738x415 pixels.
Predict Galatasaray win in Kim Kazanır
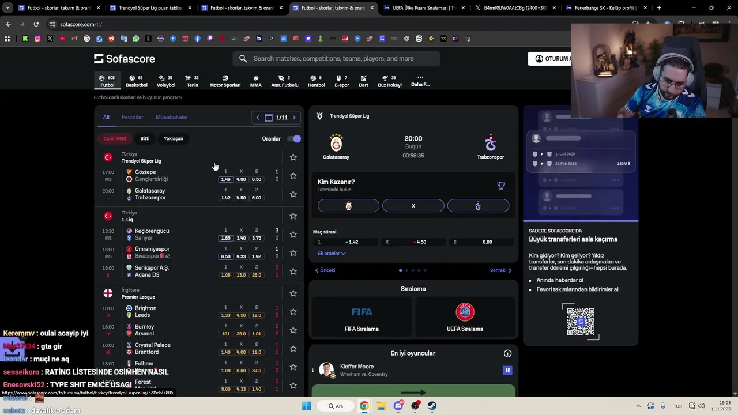348,206
